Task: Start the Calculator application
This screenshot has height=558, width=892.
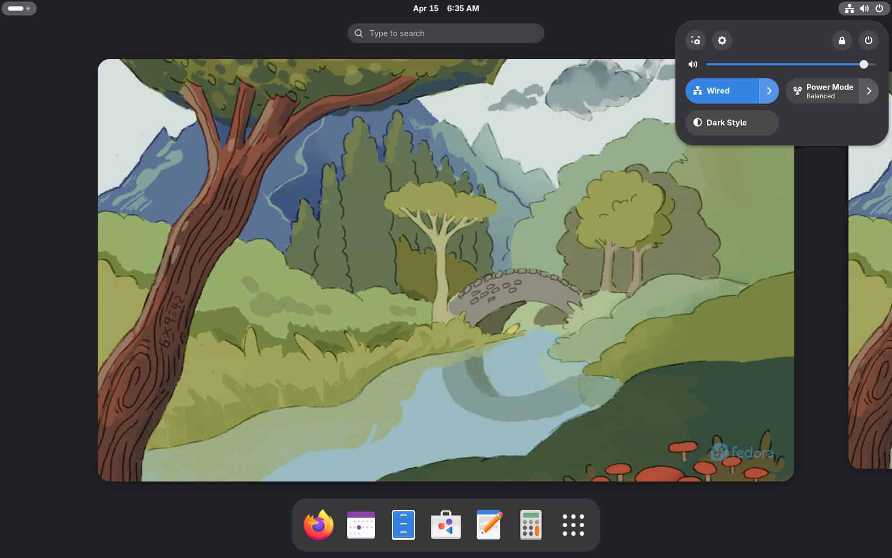Action: [x=530, y=525]
